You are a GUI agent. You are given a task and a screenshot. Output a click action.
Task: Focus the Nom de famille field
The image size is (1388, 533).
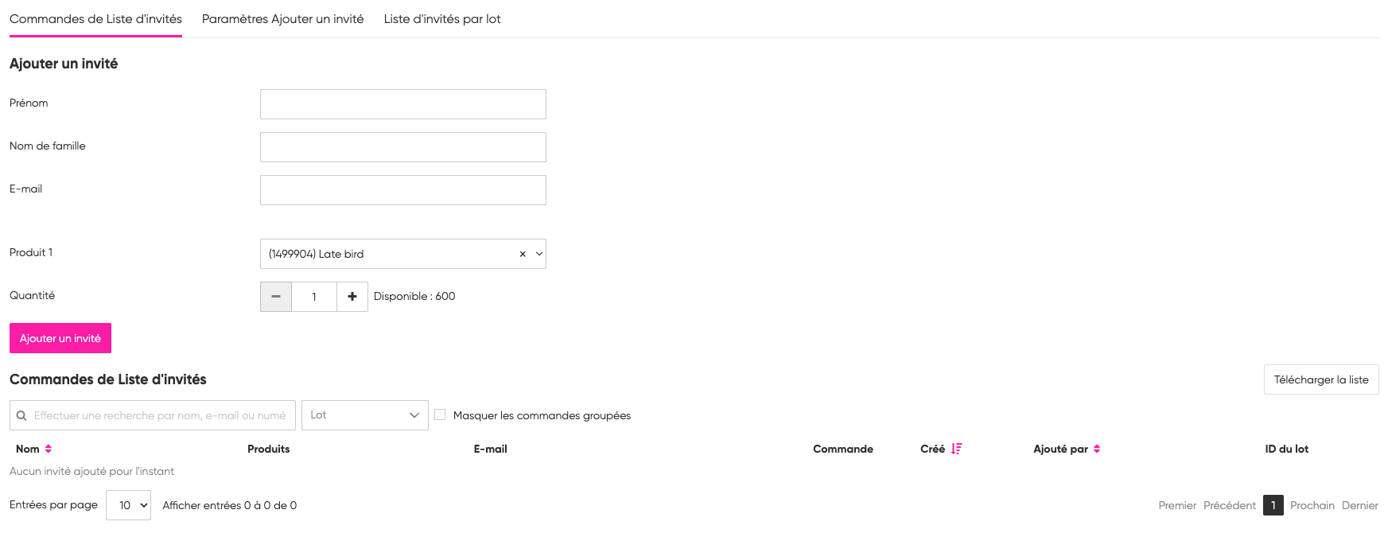click(x=402, y=147)
